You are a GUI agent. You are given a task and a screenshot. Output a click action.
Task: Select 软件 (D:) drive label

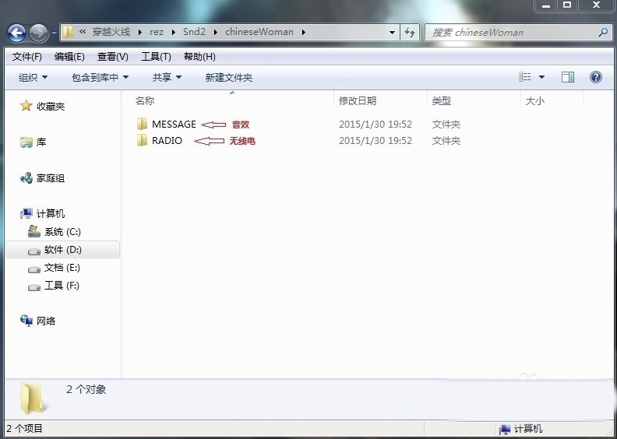pos(63,250)
